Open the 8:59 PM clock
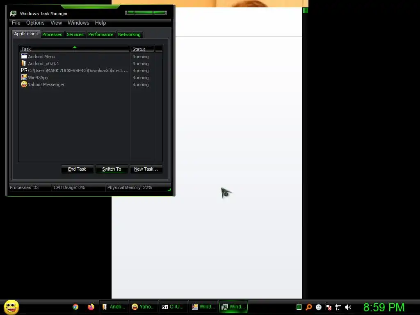This screenshot has width=420, height=315. [x=384, y=307]
